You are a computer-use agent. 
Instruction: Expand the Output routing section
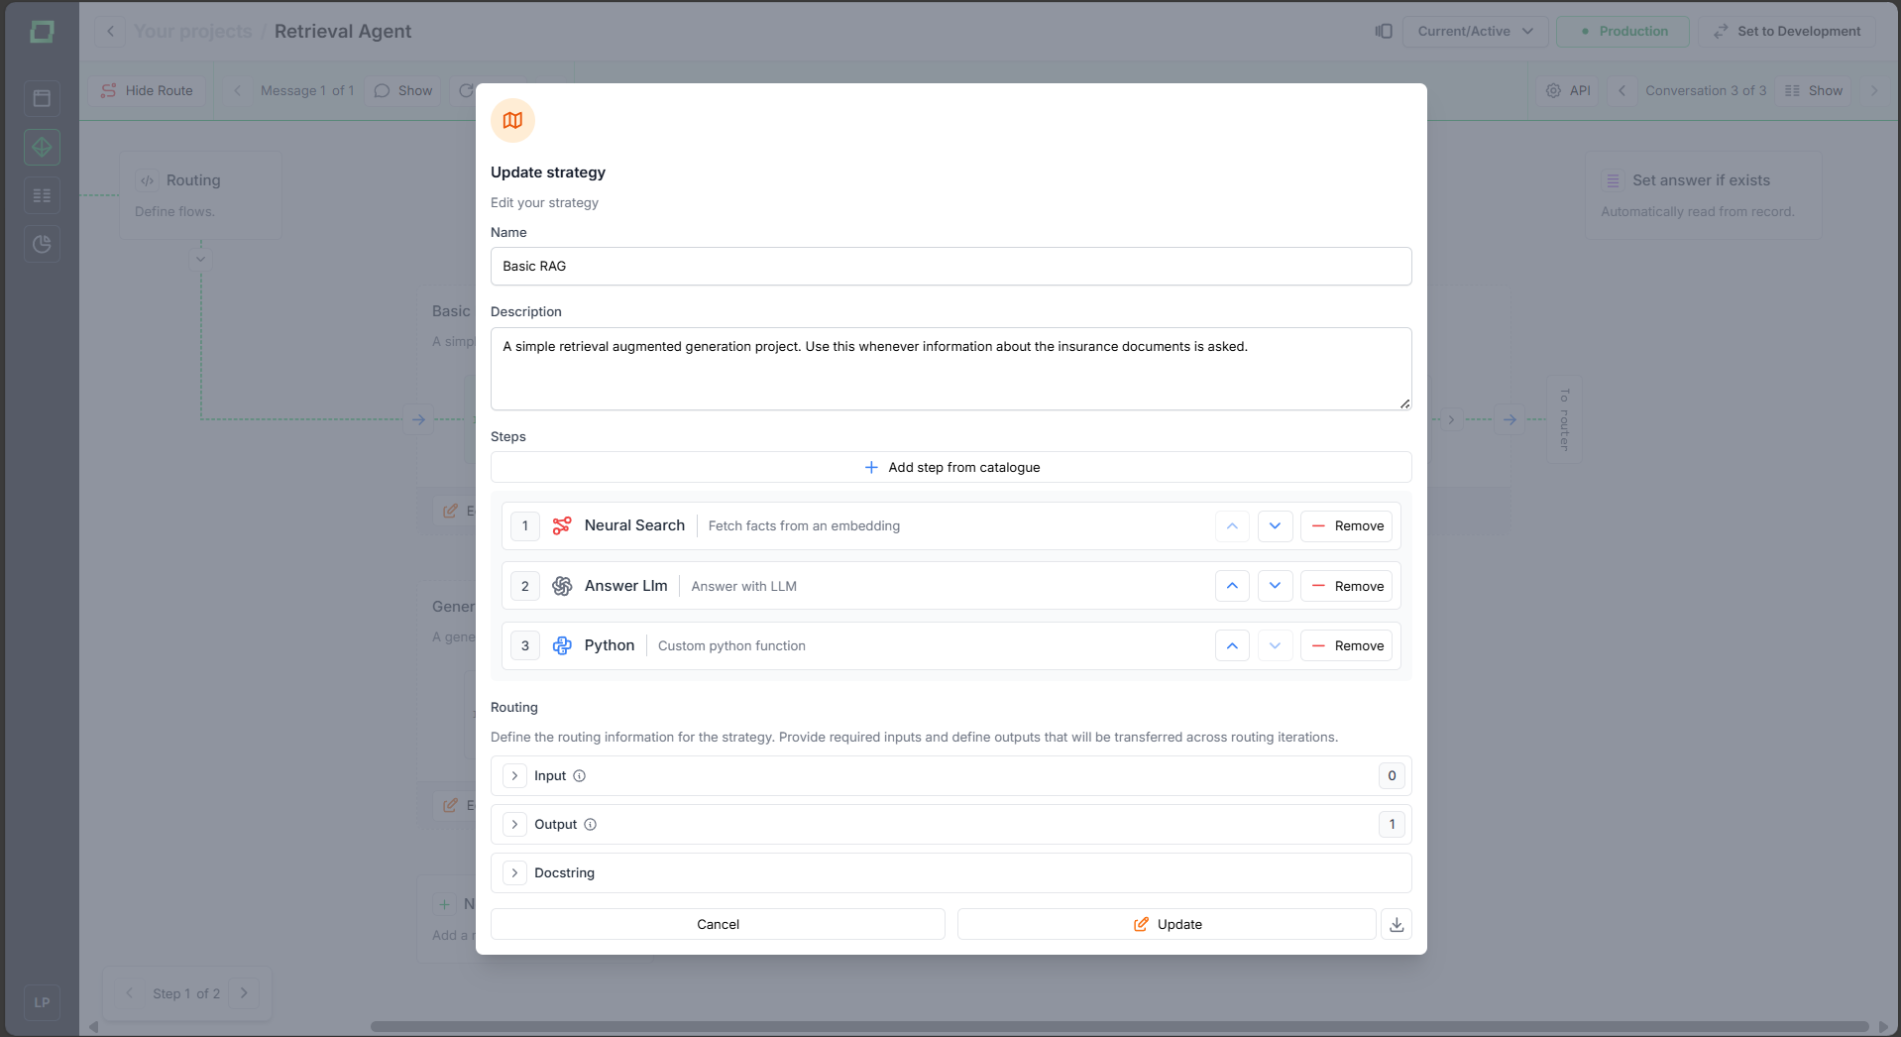tap(514, 825)
